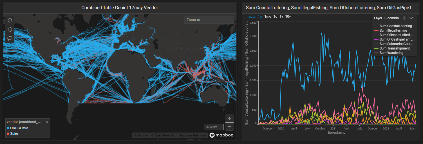
Task: Close the vendor legend panel
Action: 47,122
